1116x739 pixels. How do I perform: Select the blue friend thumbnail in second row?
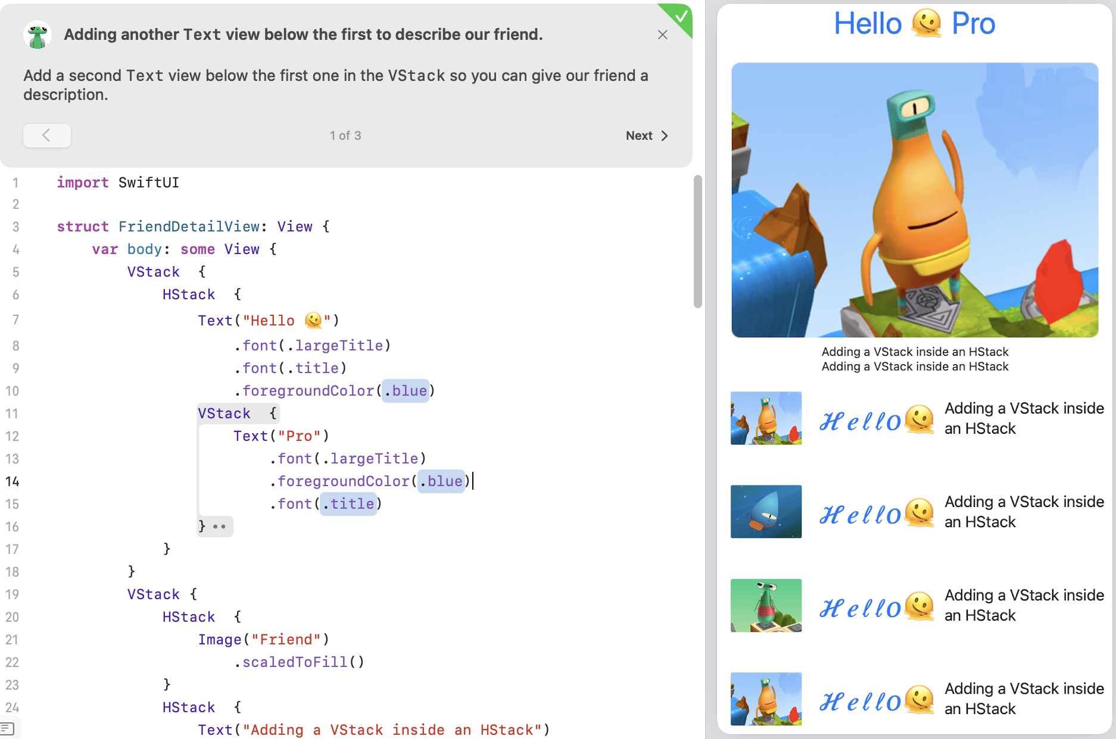(x=766, y=511)
